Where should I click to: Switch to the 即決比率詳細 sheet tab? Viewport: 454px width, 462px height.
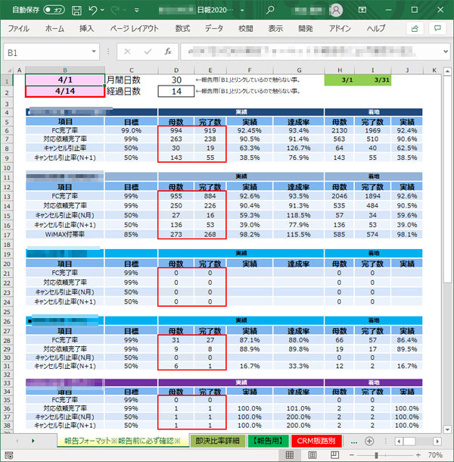click(x=216, y=441)
